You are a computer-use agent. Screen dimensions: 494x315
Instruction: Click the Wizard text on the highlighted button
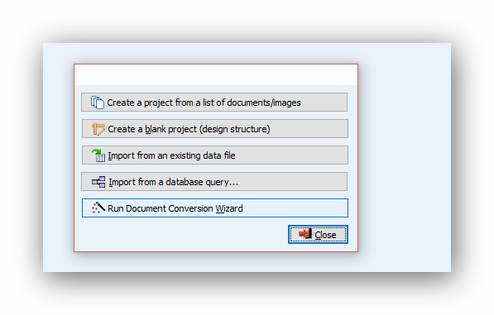(x=229, y=208)
